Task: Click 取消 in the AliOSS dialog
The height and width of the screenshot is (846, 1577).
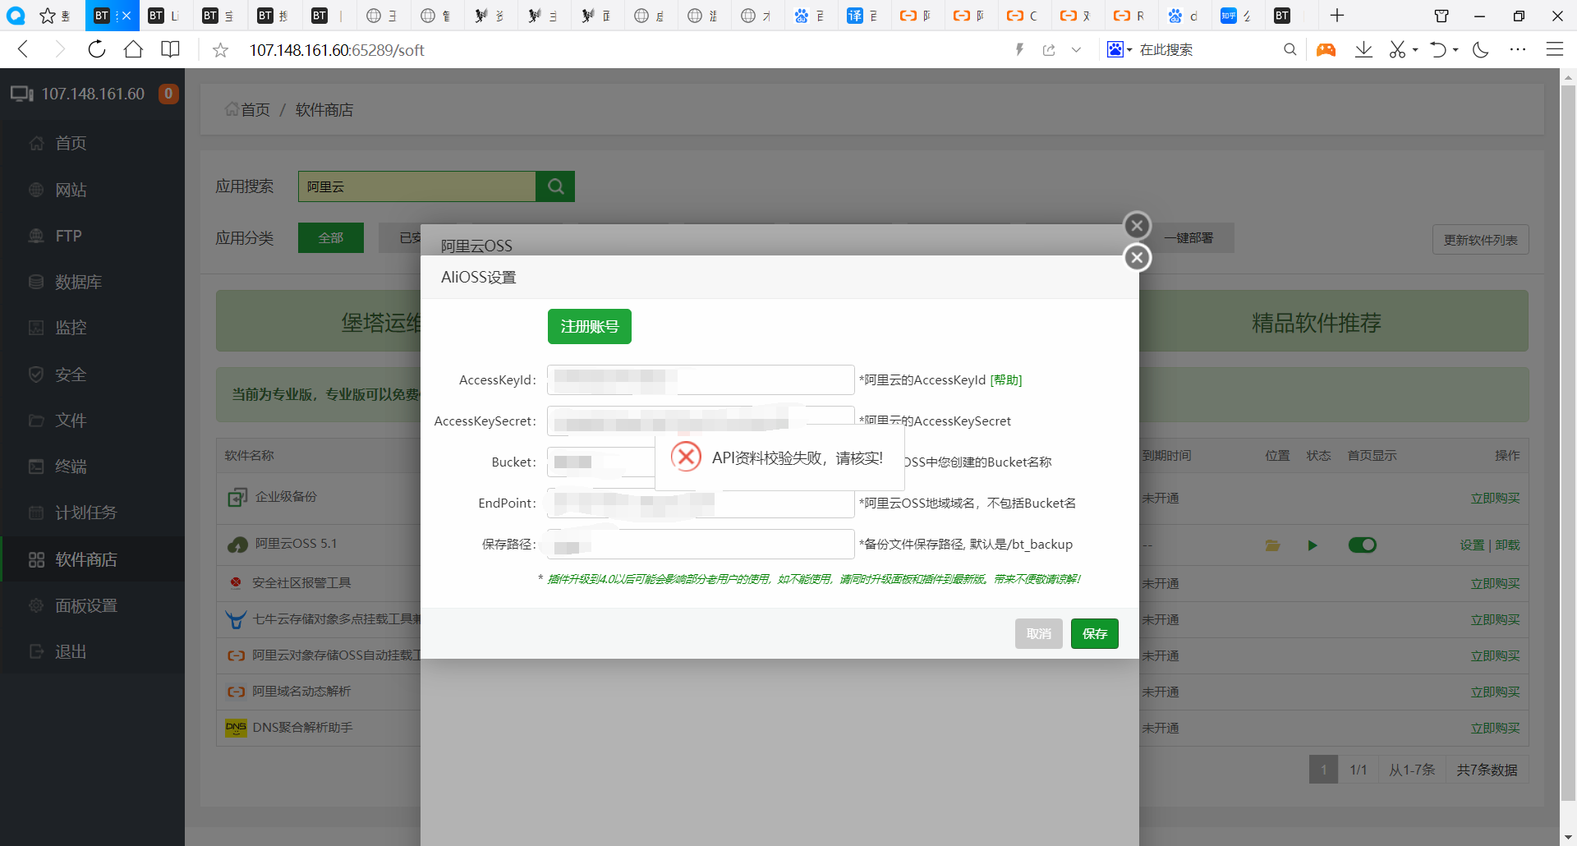Action: point(1038,633)
